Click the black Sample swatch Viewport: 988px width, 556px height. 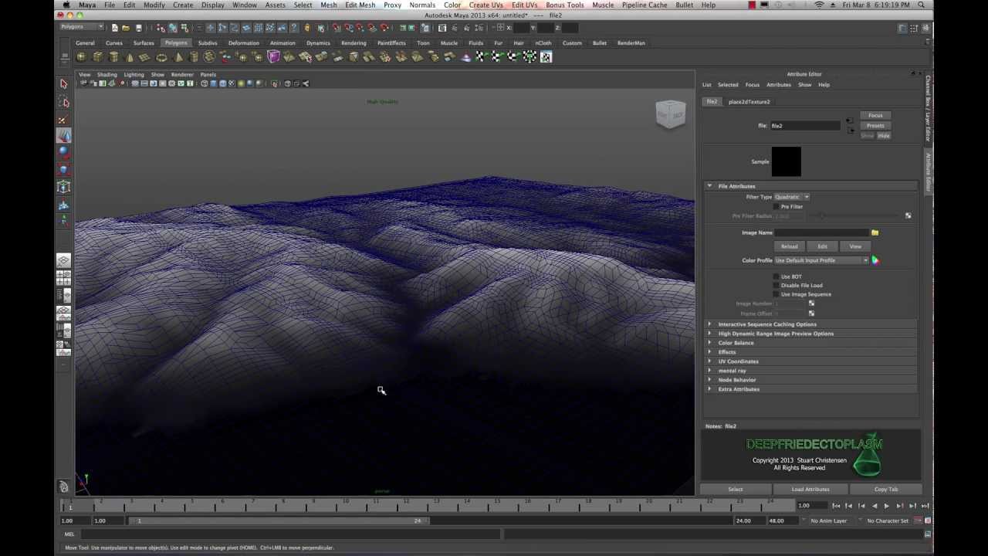click(786, 161)
